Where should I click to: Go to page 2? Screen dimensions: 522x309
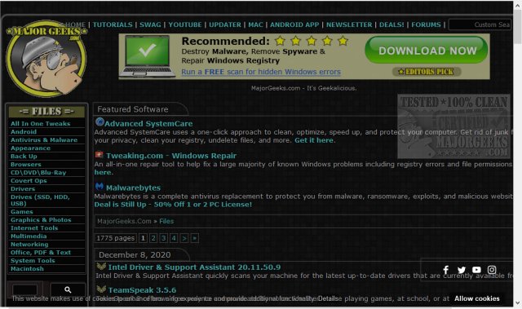click(153, 238)
